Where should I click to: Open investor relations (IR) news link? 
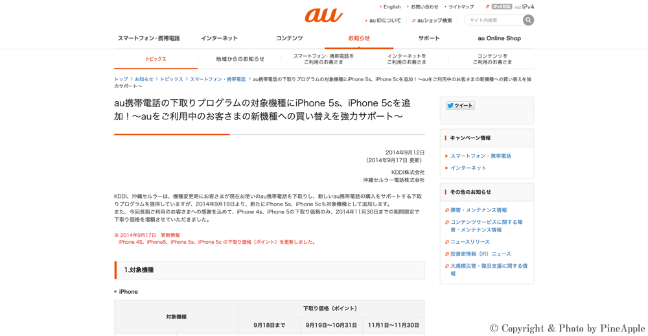pos(480,254)
